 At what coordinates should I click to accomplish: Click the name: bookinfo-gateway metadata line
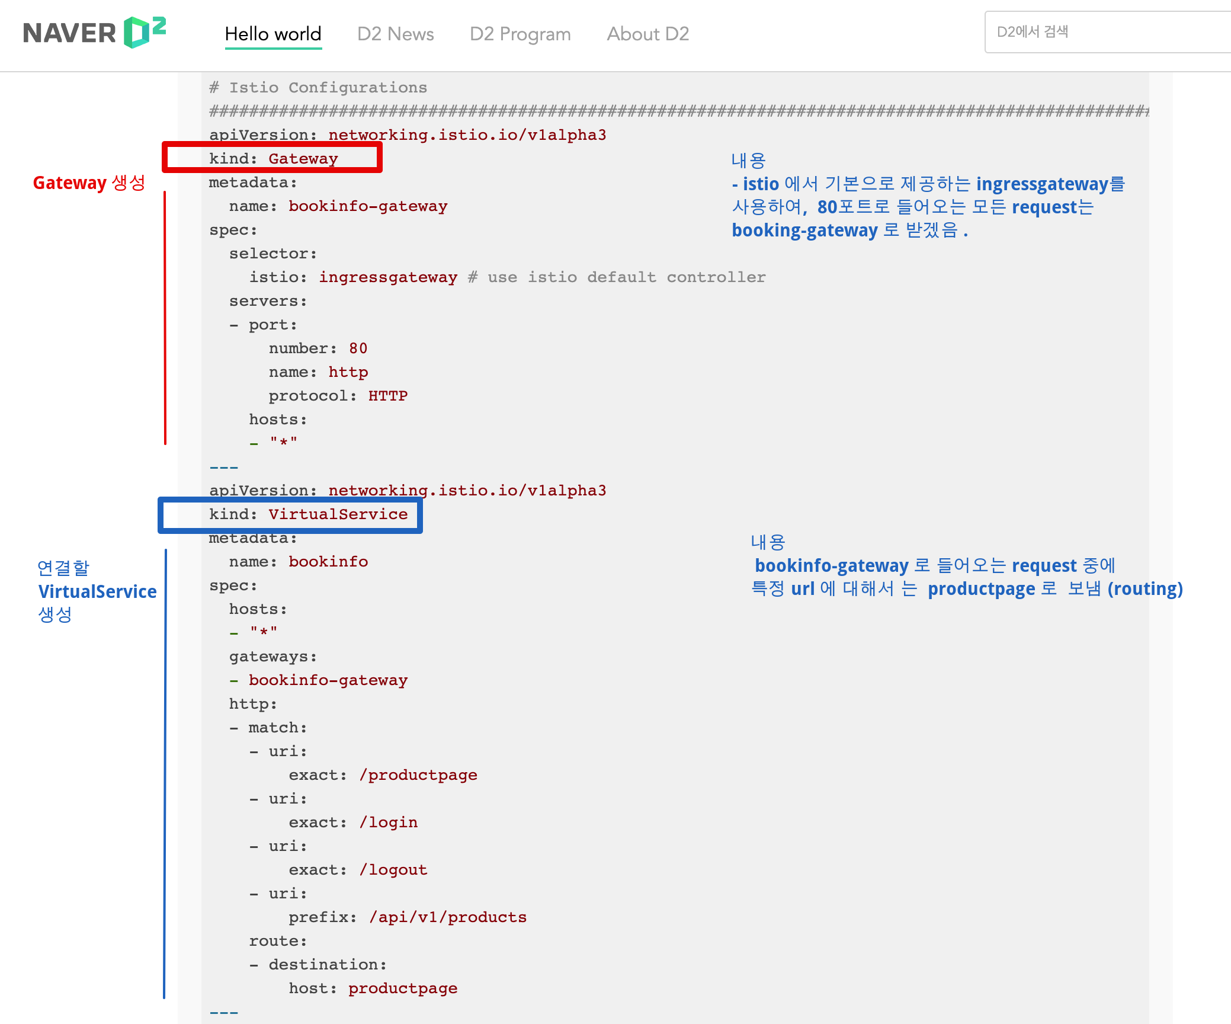click(x=338, y=206)
